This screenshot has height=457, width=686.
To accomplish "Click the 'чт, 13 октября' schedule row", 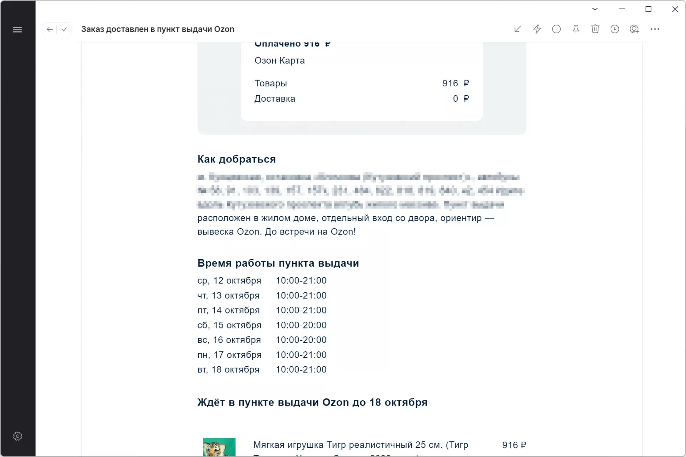I will pos(262,296).
